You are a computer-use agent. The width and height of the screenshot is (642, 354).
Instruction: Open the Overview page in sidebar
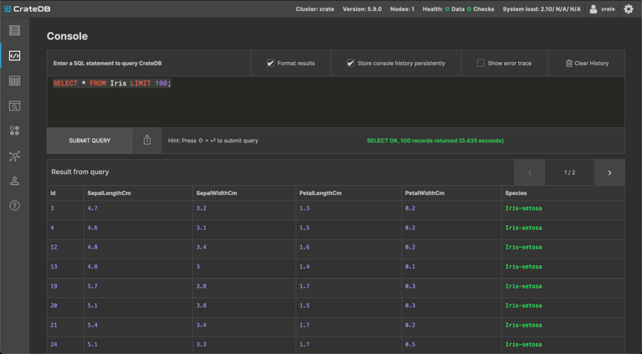point(15,30)
